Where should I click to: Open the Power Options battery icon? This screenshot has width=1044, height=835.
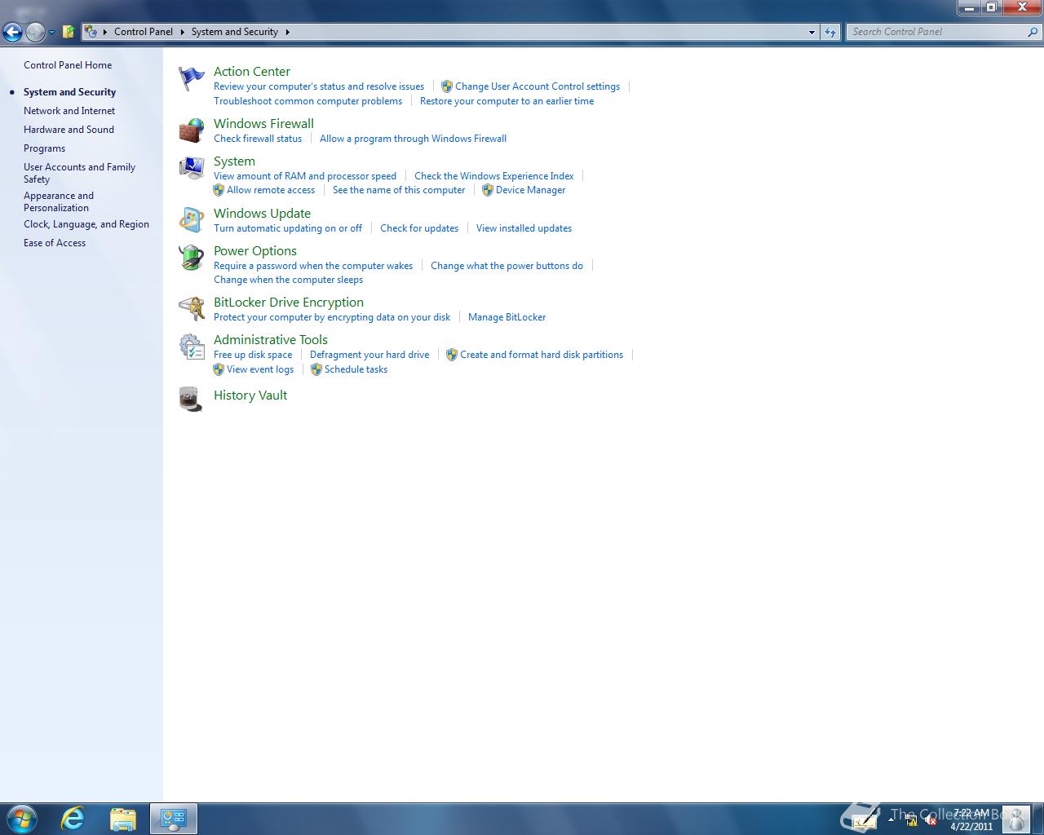(x=192, y=258)
